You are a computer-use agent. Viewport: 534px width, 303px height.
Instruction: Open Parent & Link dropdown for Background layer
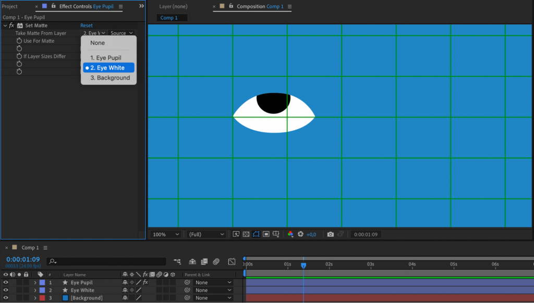(214, 298)
